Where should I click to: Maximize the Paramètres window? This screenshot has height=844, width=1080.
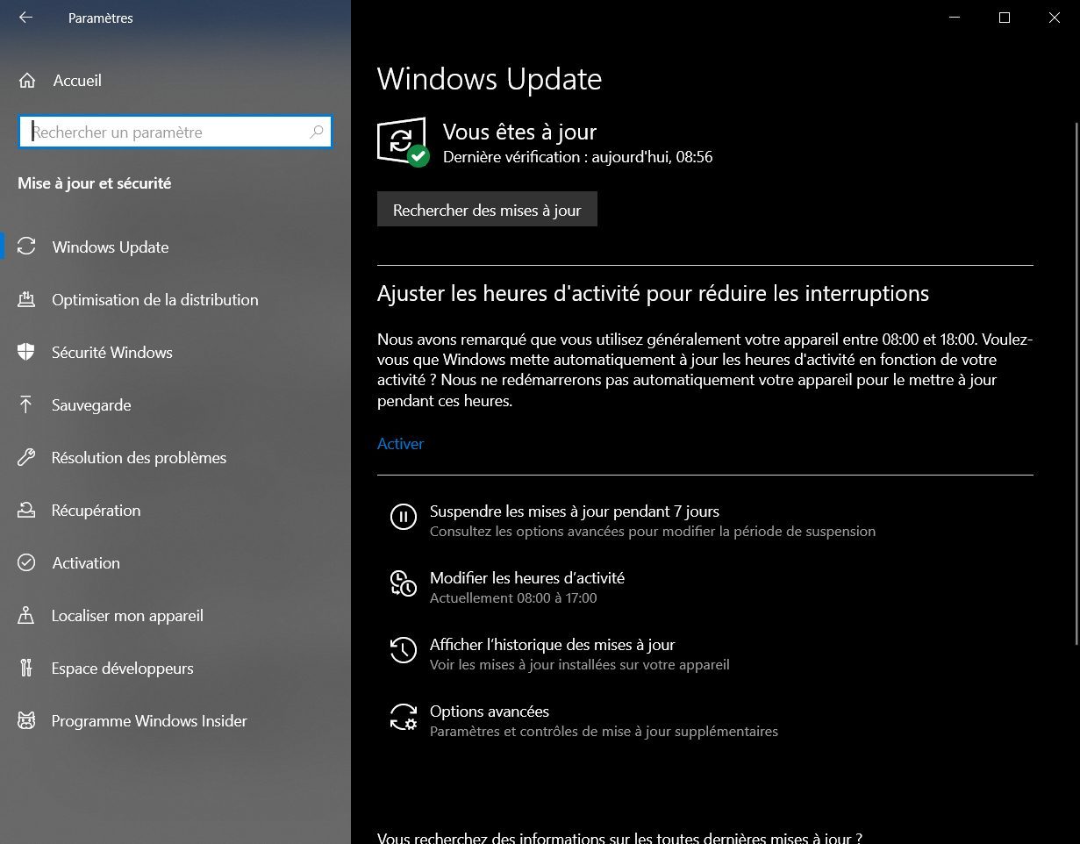[1005, 18]
